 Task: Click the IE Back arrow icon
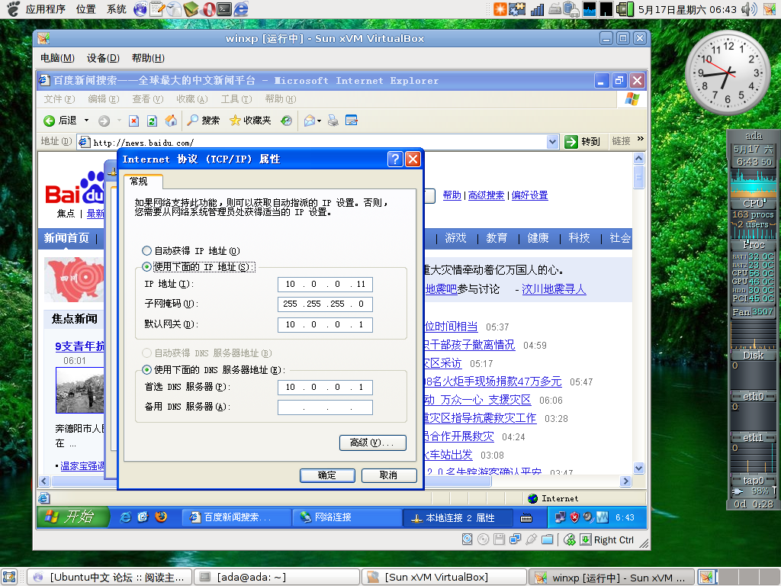tap(49, 121)
